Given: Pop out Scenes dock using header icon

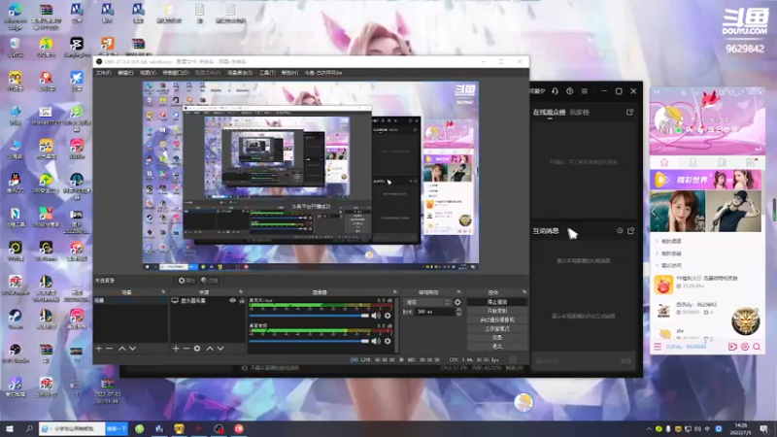Looking at the screenshot, I should pos(163,292).
